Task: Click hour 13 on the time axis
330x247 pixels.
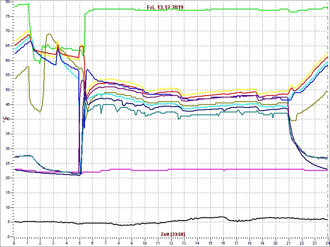Action: pyautogui.click(x=184, y=243)
